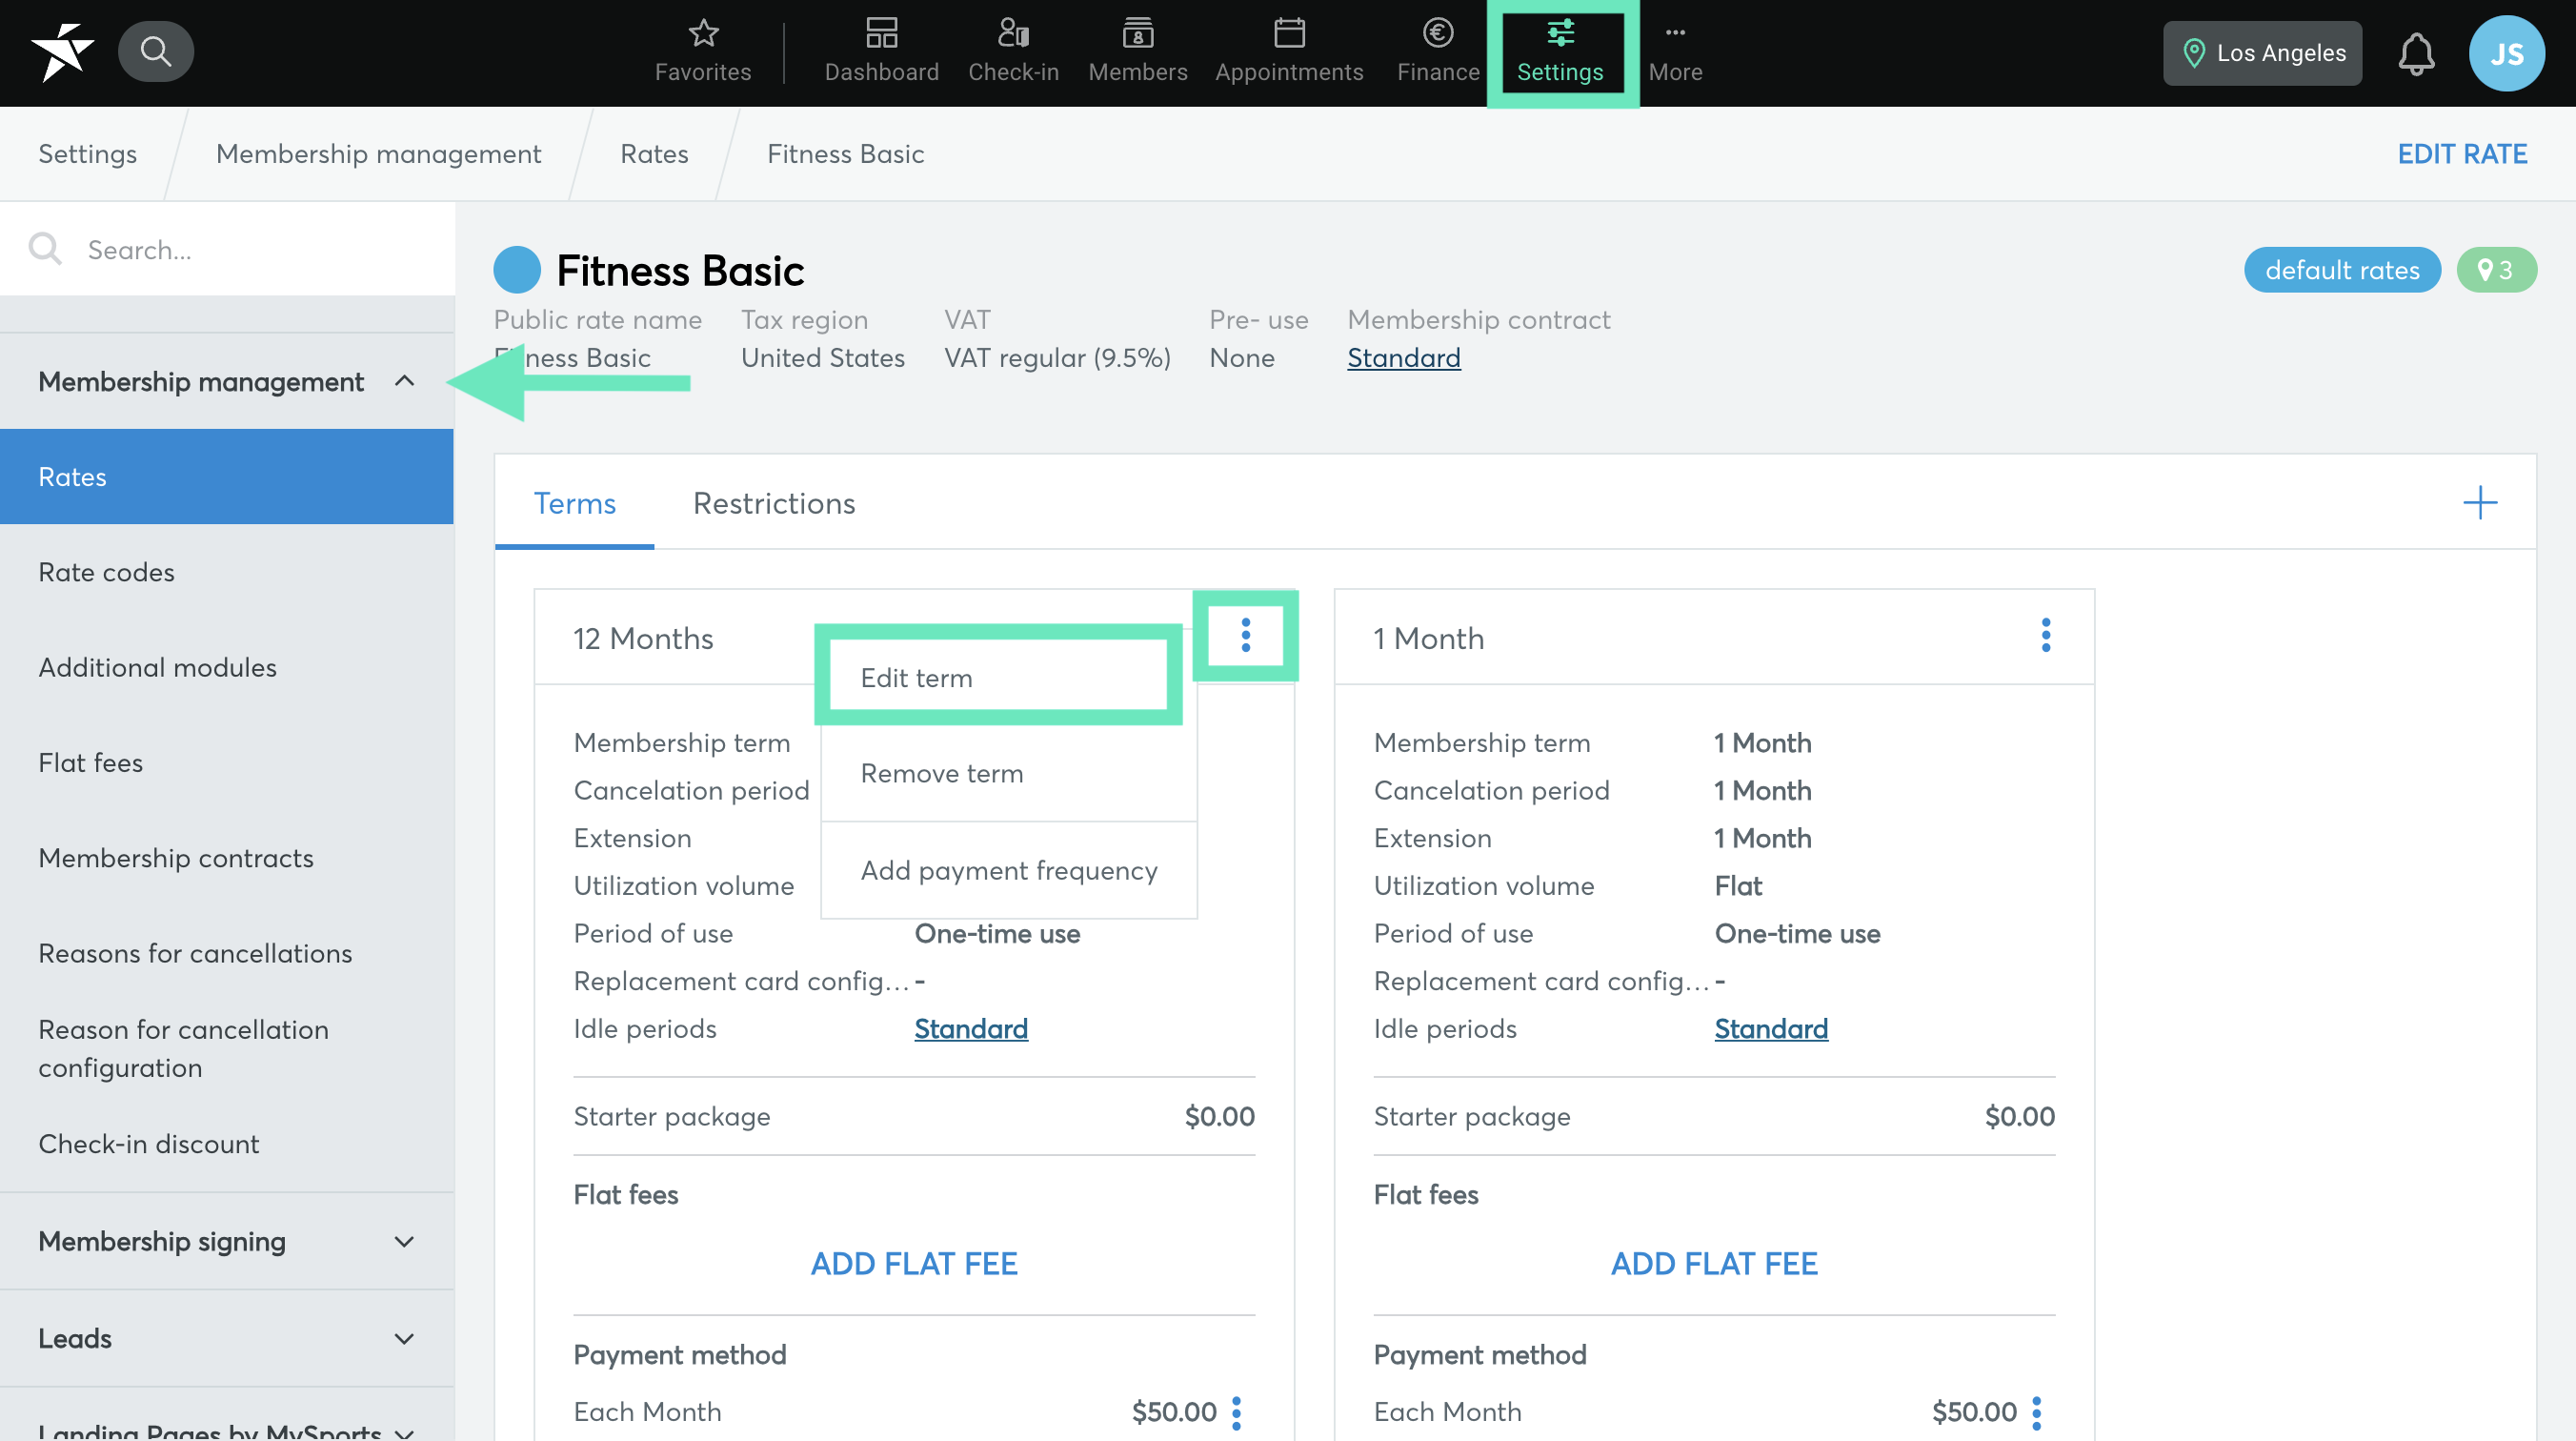Open the global search magnifier button

(155, 51)
